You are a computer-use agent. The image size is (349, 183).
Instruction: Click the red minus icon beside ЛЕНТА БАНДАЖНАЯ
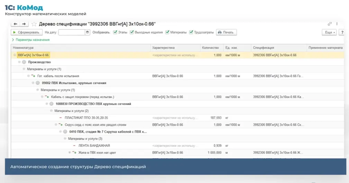(x=74, y=145)
